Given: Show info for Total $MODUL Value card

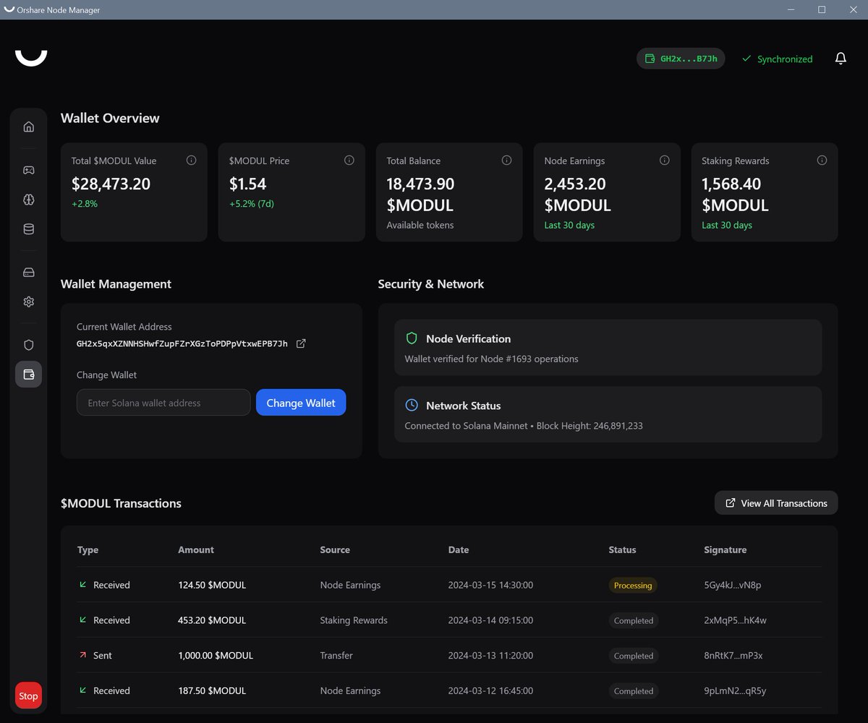Looking at the screenshot, I should [x=192, y=161].
